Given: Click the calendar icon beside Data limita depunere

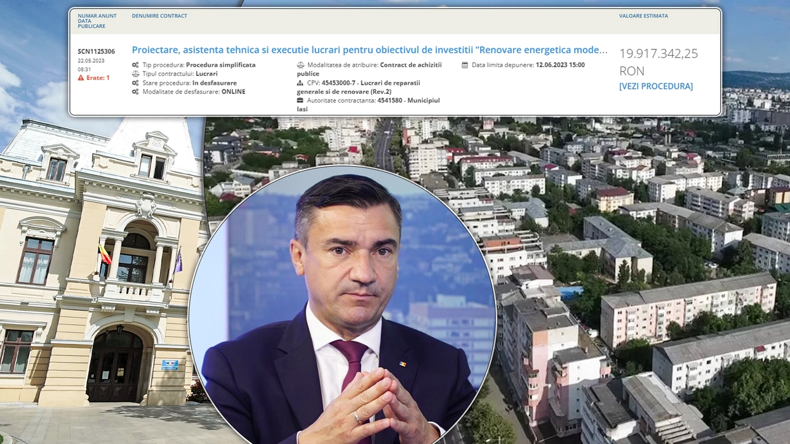Looking at the screenshot, I should click(x=465, y=65).
